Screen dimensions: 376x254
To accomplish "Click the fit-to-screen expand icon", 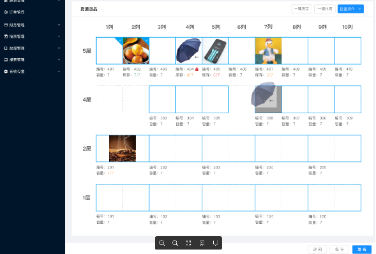I will pyautogui.click(x=188, y=243).
